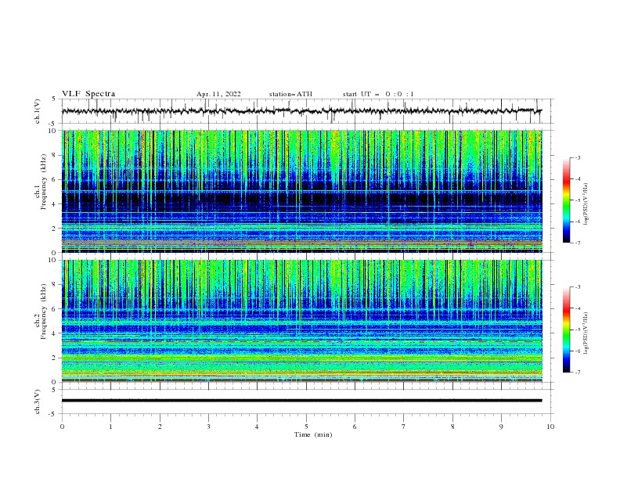This screenshot has width=620, height=479.
Task: Click time-axis tick label "6"
Action: (355, 427)
